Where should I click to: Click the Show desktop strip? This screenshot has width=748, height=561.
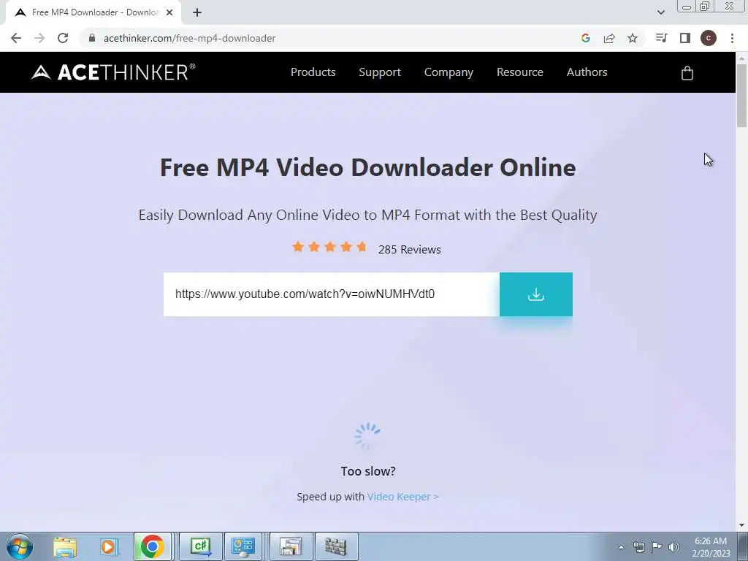pos(743,546)
